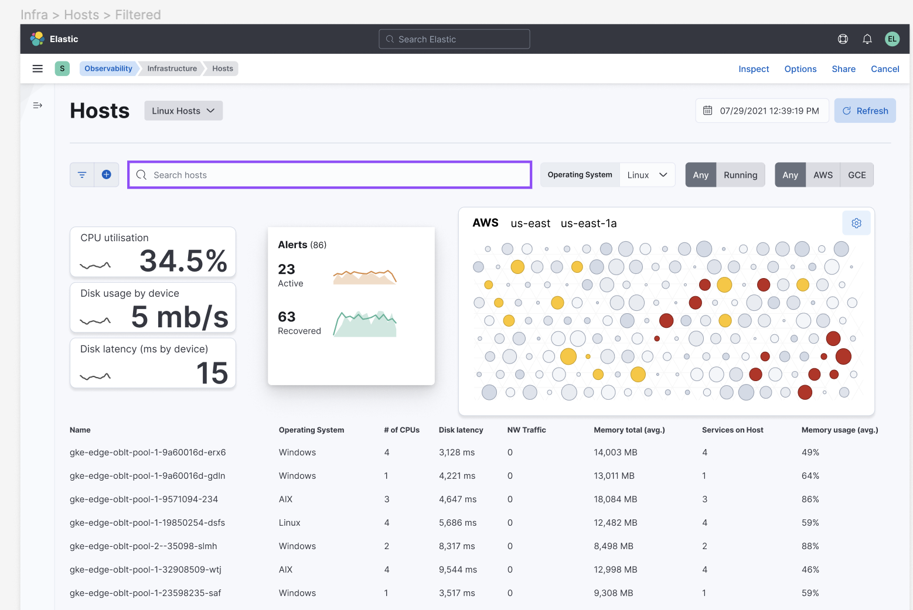Show only AWS cloud provider hosts

tap(823, 174)
